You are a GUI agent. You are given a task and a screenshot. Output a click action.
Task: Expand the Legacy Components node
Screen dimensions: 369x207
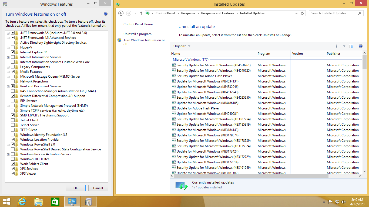click(8, 67)
